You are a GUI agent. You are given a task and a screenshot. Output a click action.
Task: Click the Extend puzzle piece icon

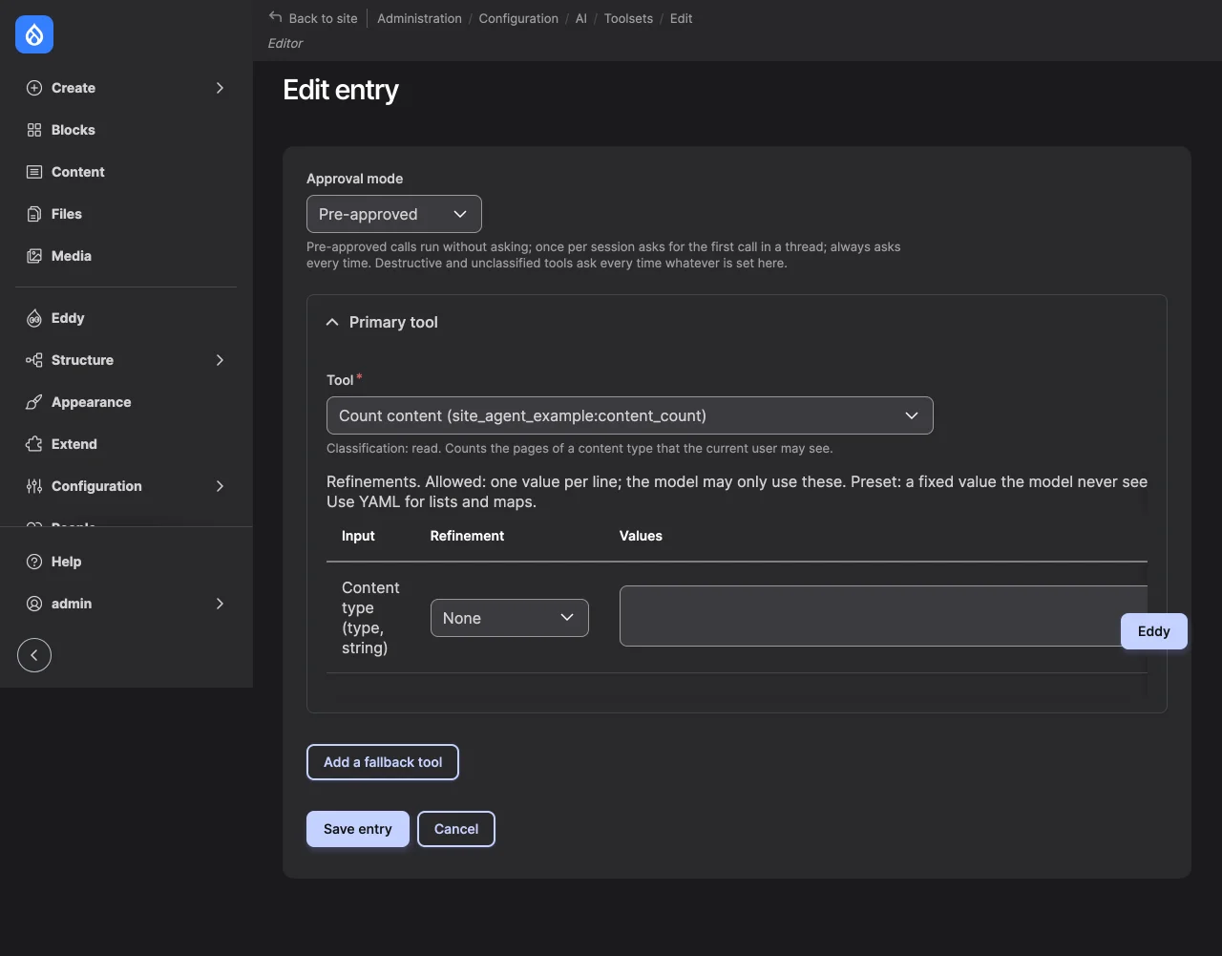(34, 444)
